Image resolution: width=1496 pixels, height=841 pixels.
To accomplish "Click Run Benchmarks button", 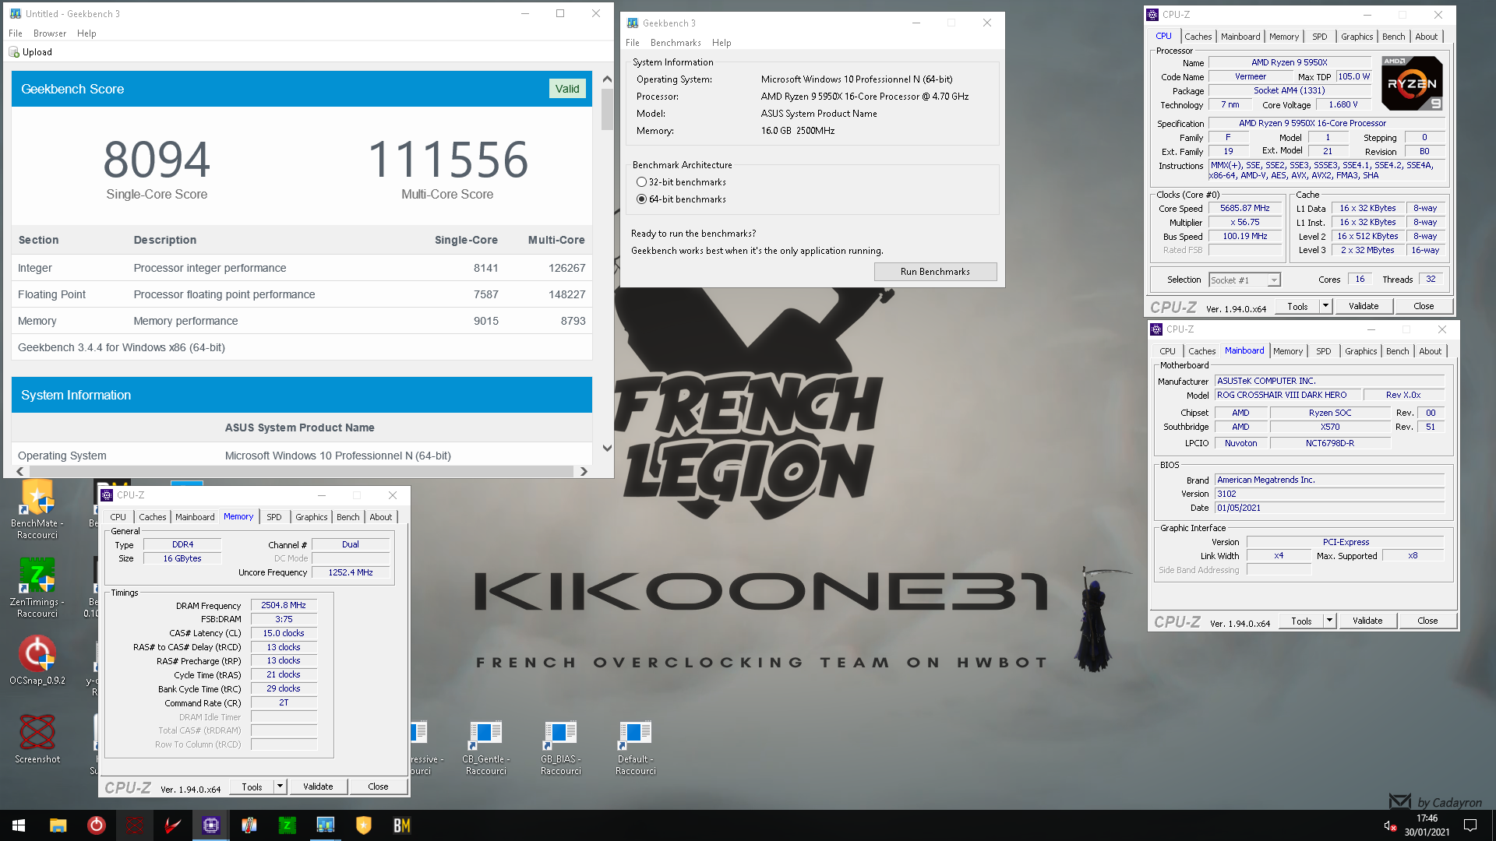I will tap(935, 272).
